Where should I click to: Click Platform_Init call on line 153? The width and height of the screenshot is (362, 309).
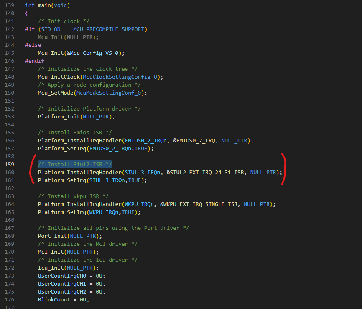(x=59, y=116)
